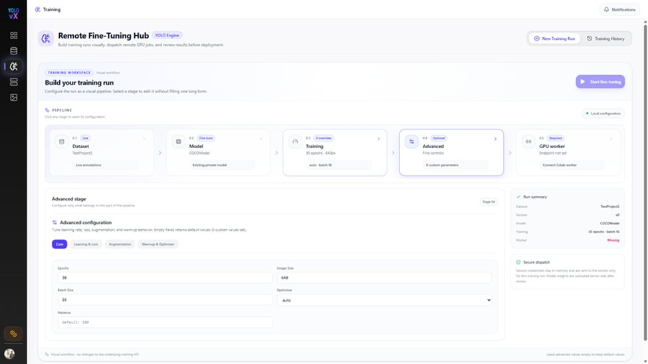This screenshot has width=648, height=364.
Task: Open the user avatar at sidebar bottom
Action: coord(9,353)
